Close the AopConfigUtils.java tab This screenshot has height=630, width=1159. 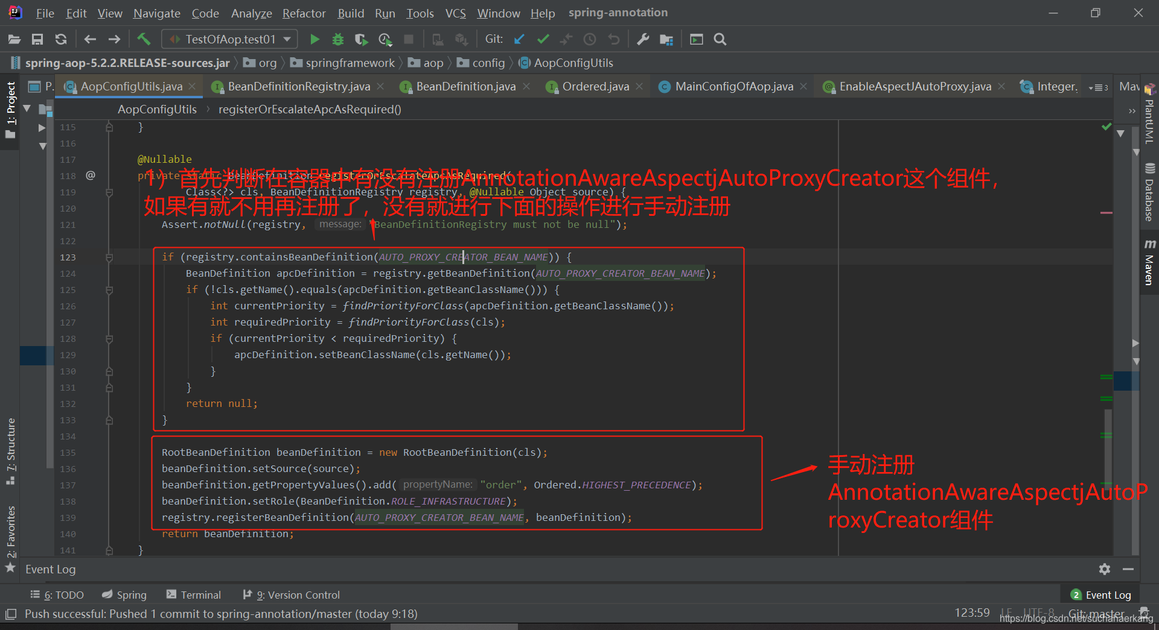(x=193, y=87)
